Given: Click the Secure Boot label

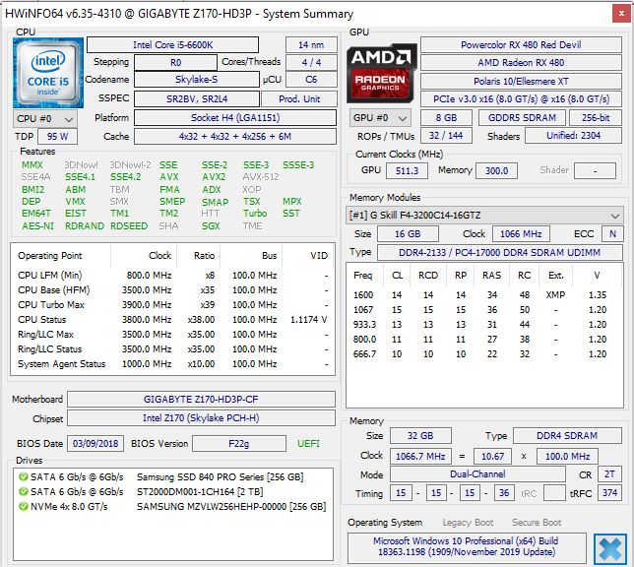Looking at the screenshot, I should tap(537, 523).
